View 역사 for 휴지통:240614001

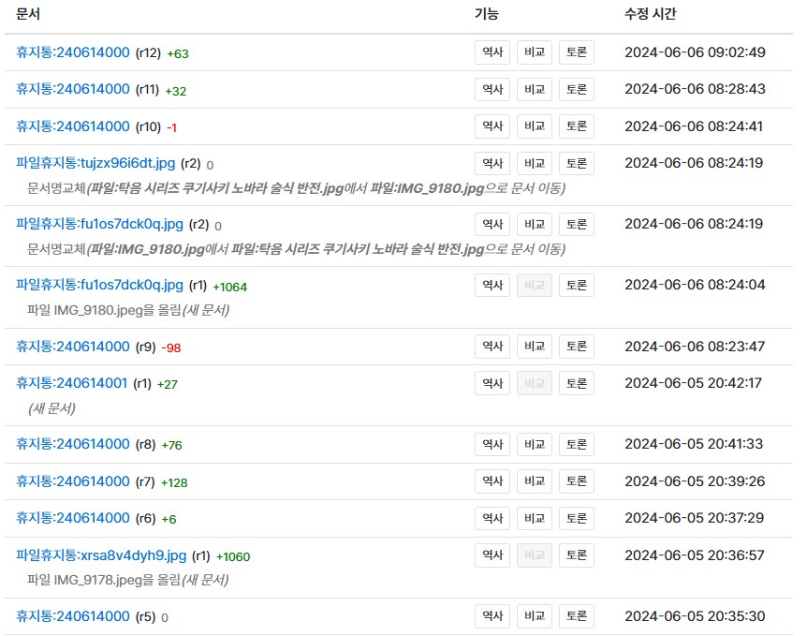(x=492, y=383)
